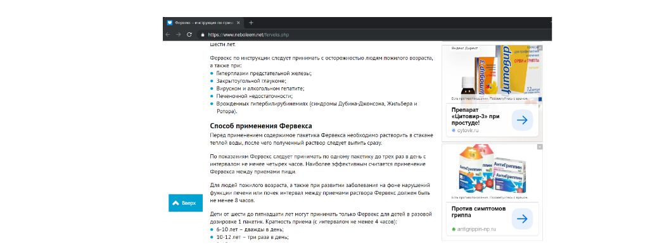The width and height of the screenshot is (669, 249).
Task: Click the Гиперплазии предстательной железы list item
Action: point(264,73)
